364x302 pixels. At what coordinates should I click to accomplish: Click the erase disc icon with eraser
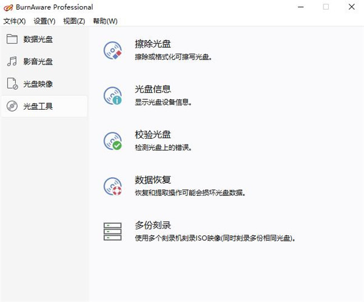tap(113, 50)
